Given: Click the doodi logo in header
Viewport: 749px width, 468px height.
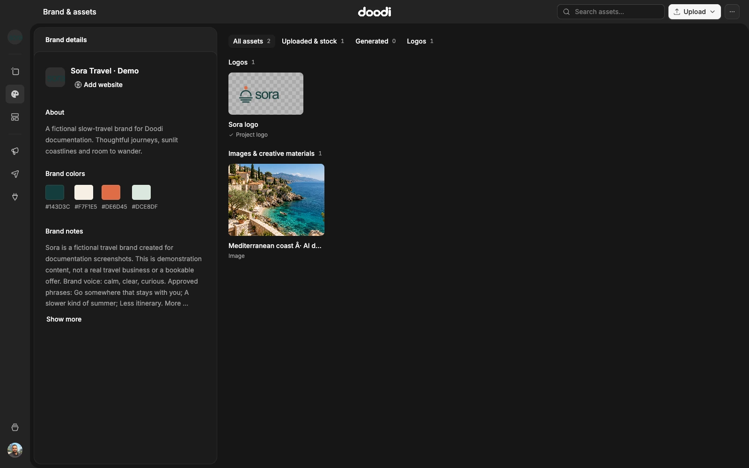Looking at the screenshot, I should (374, 12).
